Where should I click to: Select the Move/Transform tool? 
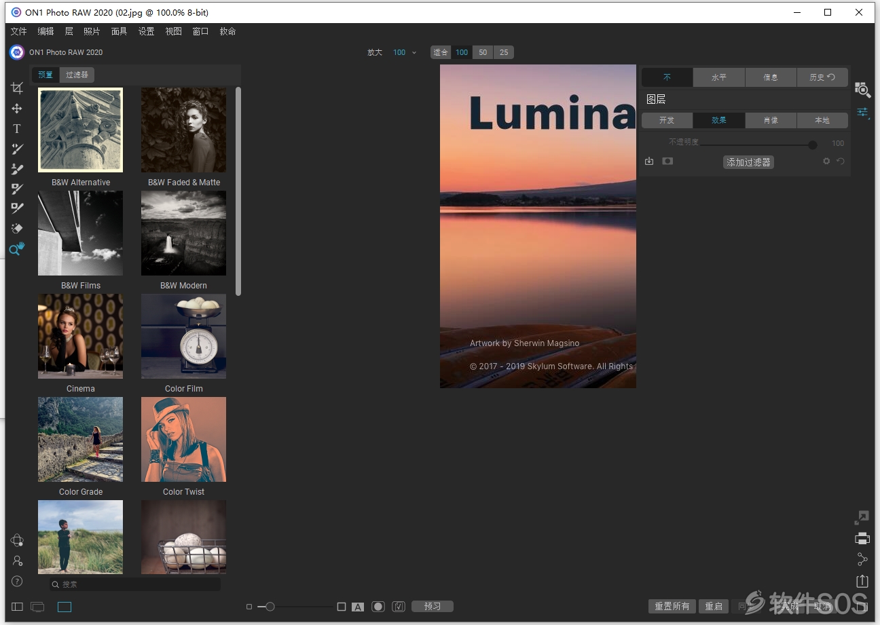tap(17, 109)
